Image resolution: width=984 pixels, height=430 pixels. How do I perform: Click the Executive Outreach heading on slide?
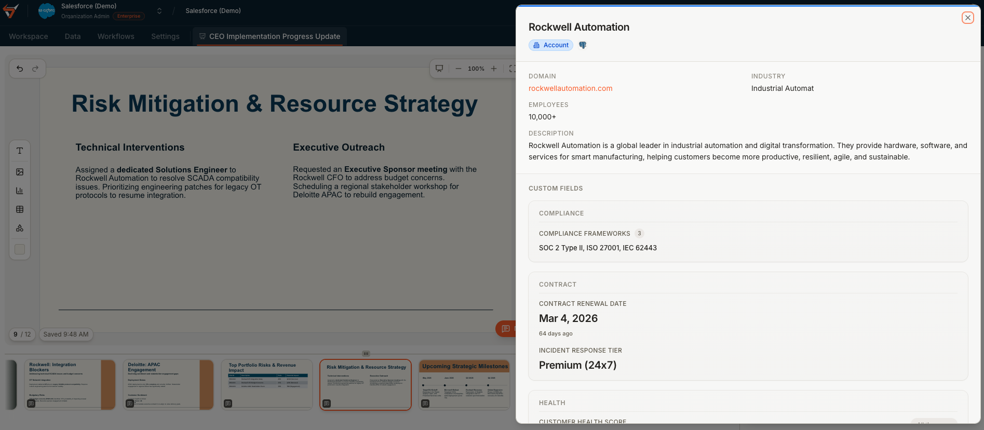[339, 147]
